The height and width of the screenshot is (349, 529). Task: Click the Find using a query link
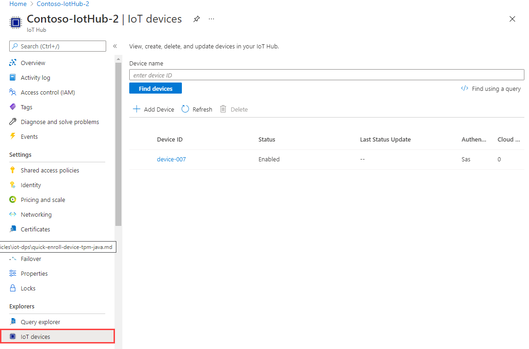click(491, 89)
